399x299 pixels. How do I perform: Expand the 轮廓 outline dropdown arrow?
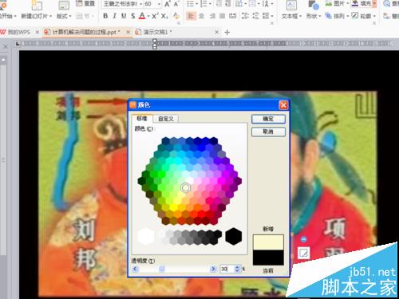click(x=374, y=16)
